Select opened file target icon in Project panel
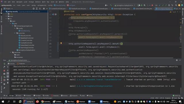This screenshot has width=184, height=104. (34, 9)
